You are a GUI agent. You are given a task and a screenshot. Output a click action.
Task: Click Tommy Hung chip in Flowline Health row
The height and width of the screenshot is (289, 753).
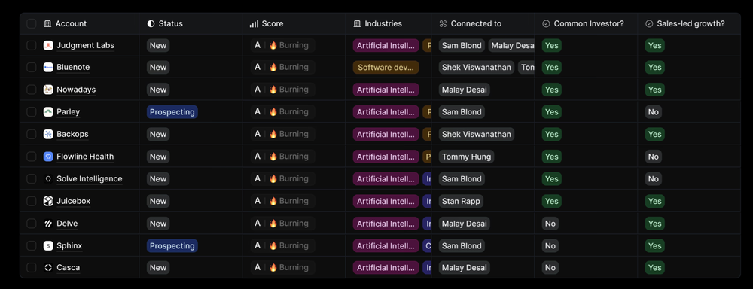pos(466,157)
